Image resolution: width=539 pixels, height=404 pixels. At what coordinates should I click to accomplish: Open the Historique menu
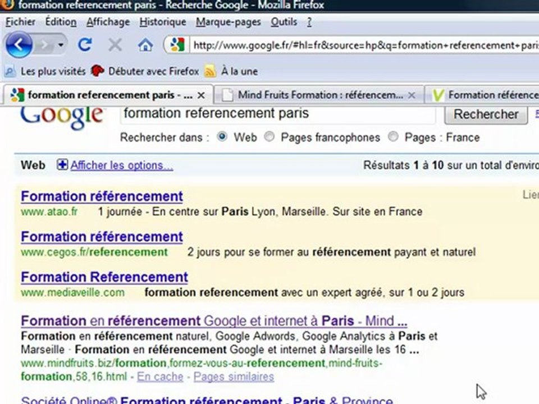coord(163,22)
